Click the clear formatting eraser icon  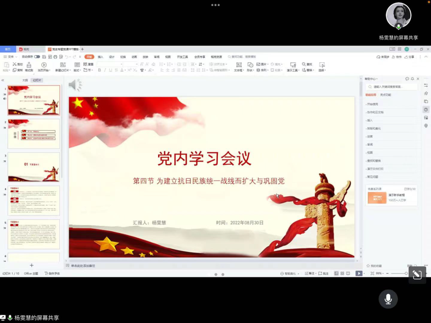click(x=153, y=64)
